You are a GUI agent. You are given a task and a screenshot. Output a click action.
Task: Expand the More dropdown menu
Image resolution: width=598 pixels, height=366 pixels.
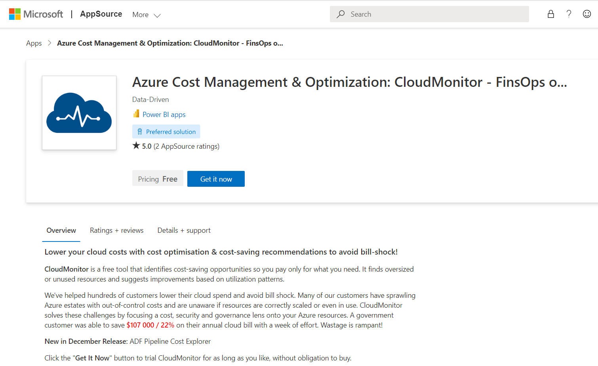tap(147, 15)
